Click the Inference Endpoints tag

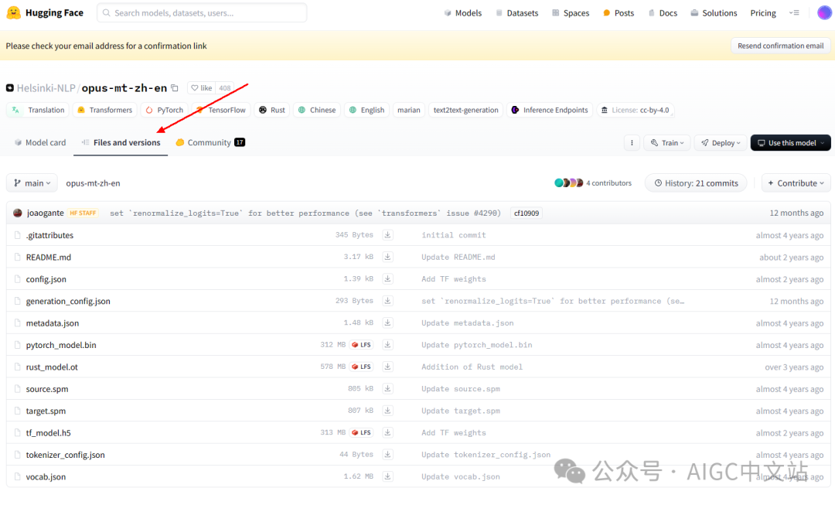pos(550,110)
